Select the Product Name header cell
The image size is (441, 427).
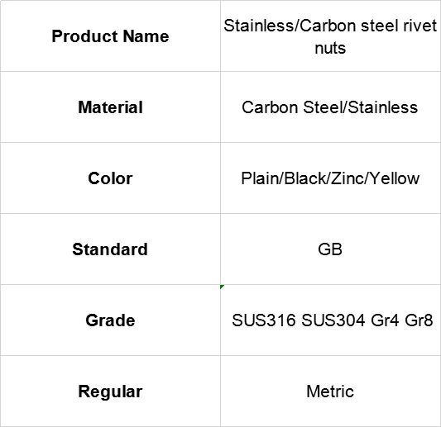[110, 36]
